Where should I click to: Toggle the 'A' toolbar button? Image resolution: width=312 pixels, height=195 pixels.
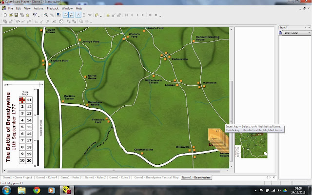(78, 15)
